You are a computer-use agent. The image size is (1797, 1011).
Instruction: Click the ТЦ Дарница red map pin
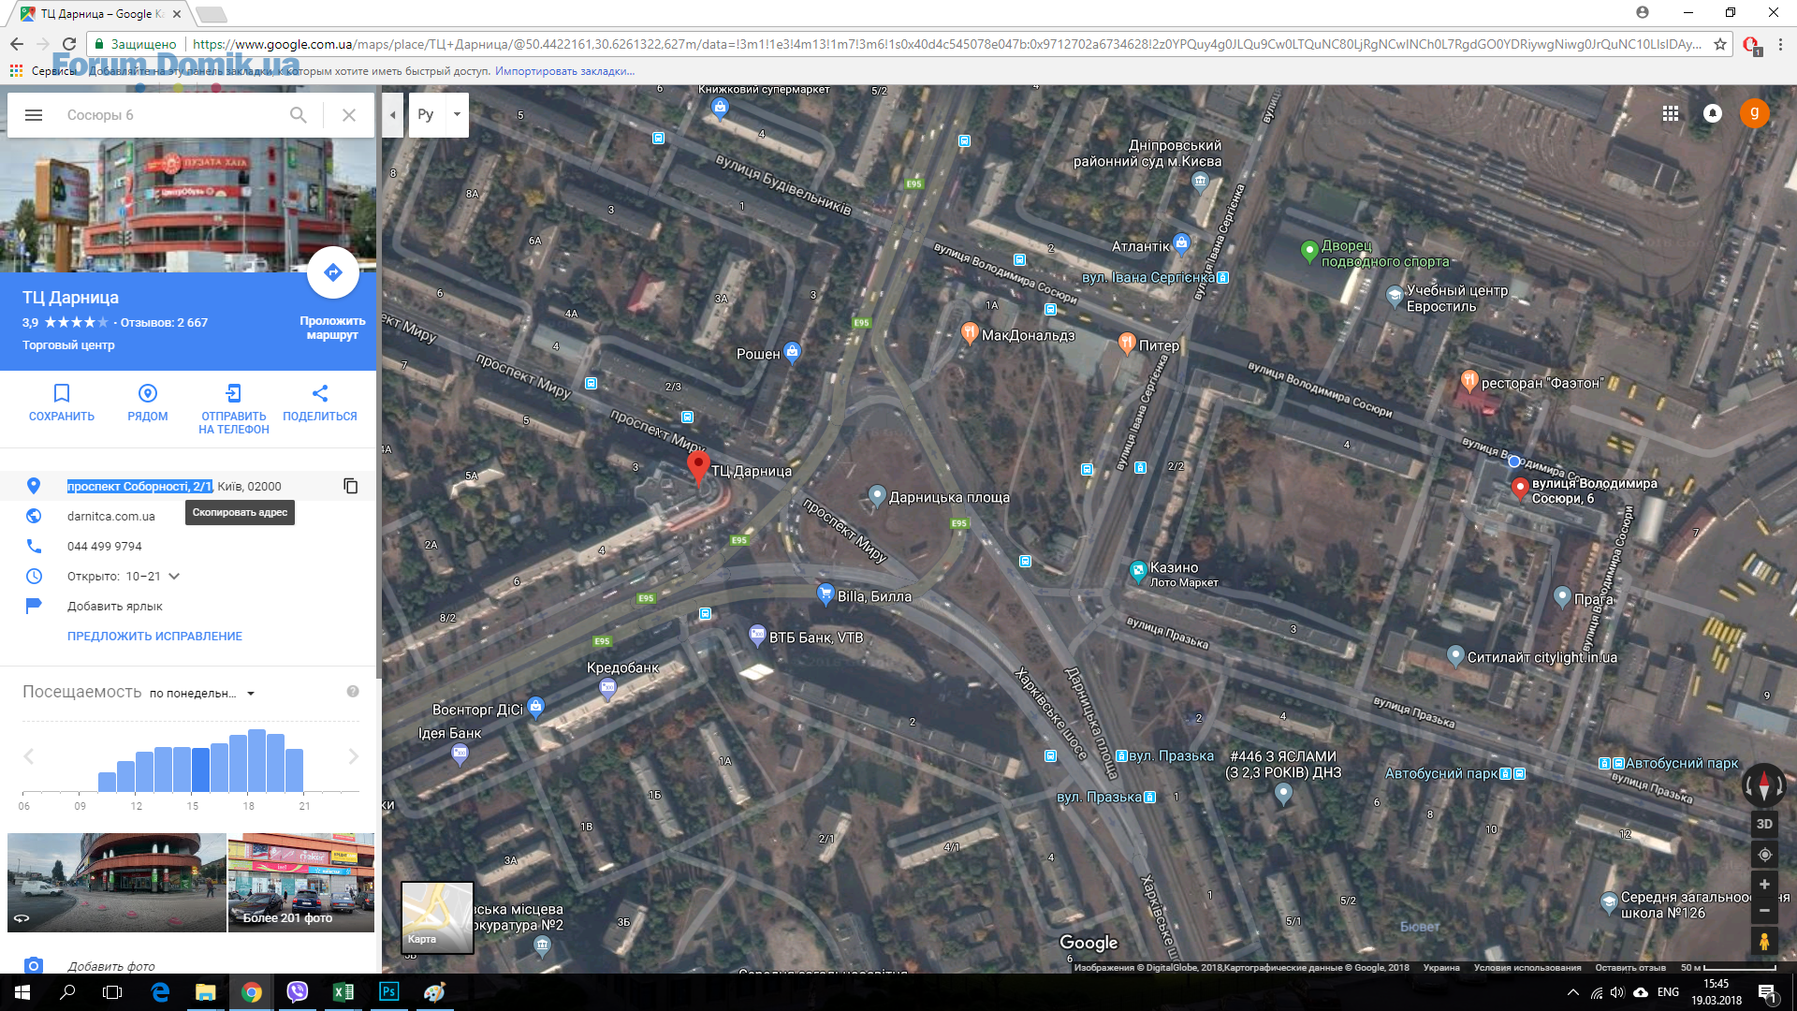click(x=698, y=467)
